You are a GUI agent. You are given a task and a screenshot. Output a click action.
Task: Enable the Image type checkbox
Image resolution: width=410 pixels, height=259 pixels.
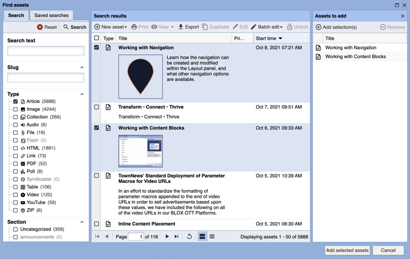[16, 109]
